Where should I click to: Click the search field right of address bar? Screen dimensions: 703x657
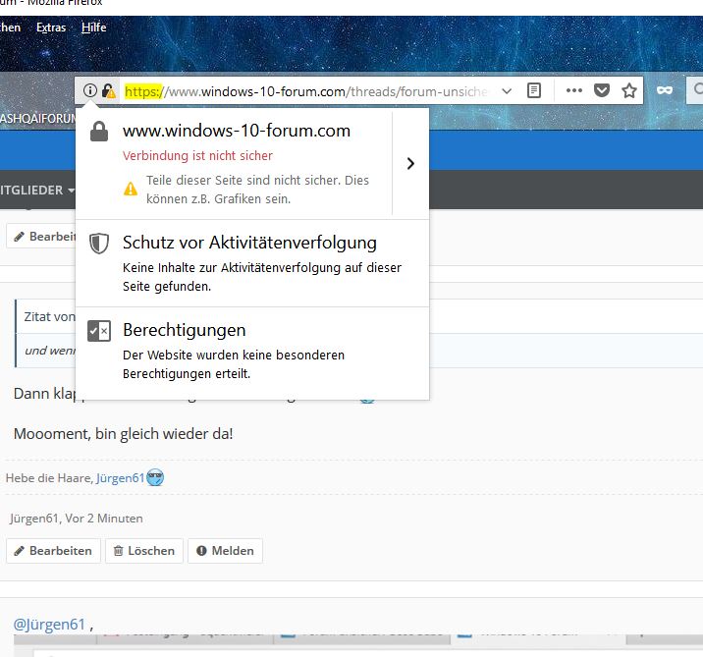694,90
